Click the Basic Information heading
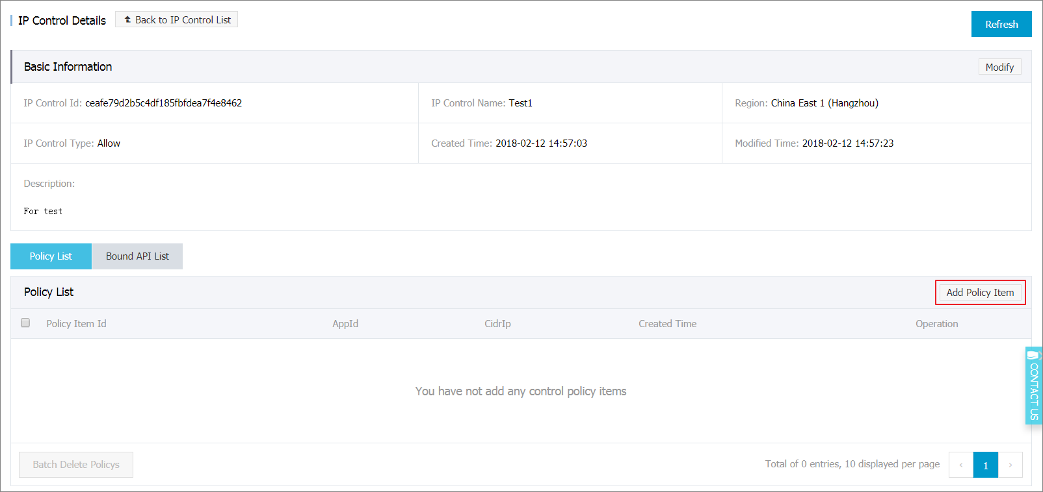This screenshot has width=1043, height=492. click(68, 67)
